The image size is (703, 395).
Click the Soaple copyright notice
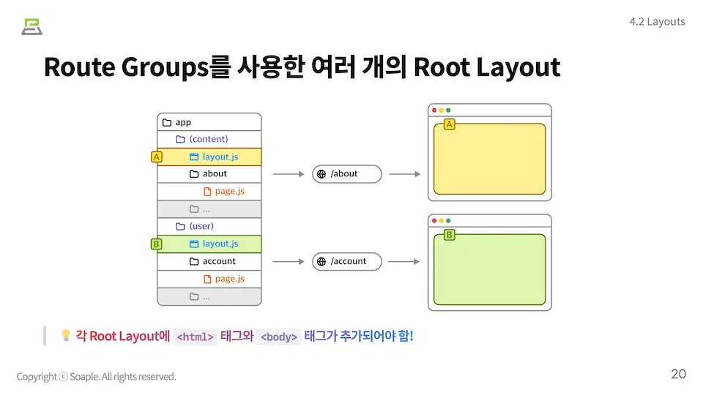coord(97,377)
